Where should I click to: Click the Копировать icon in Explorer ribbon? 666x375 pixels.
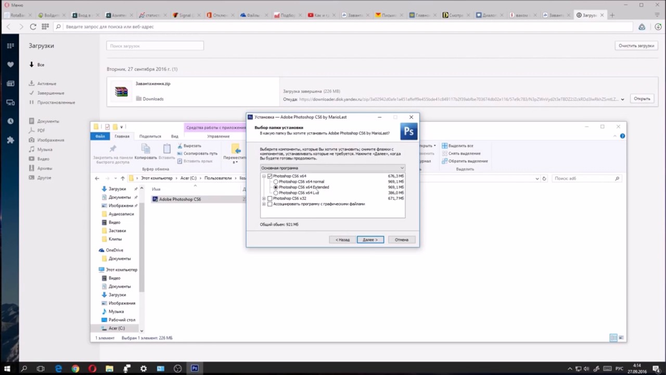click(x=146, y=152)
